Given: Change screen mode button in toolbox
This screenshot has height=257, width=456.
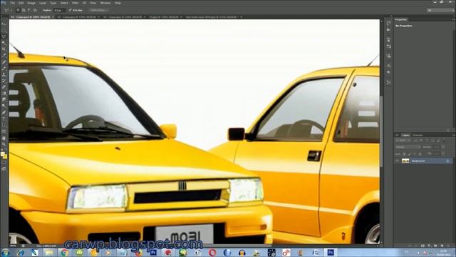Looking at the screenshot, I should [4, 168].
